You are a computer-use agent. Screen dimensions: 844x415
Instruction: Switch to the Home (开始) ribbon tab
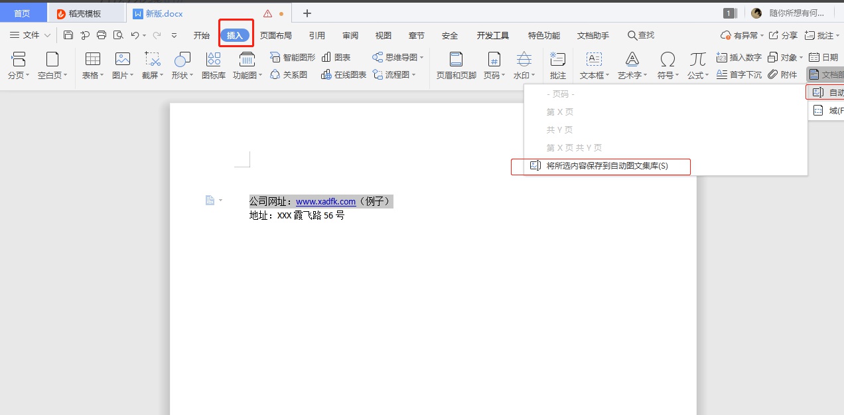[202, 35]
